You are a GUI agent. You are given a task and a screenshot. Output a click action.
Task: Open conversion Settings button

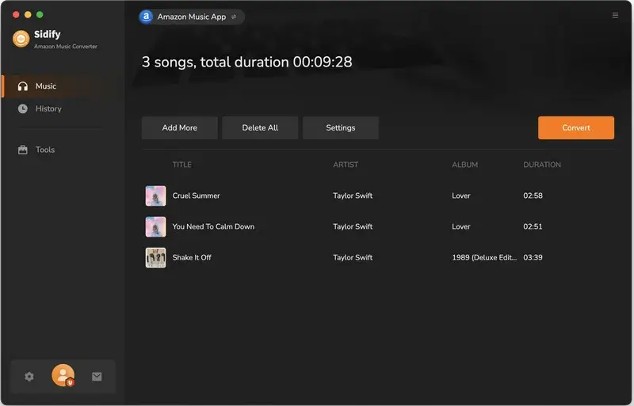click(341, 127)
